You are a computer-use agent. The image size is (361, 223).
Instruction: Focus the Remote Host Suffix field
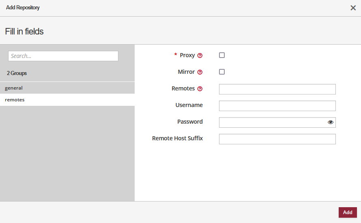[277, 139]
